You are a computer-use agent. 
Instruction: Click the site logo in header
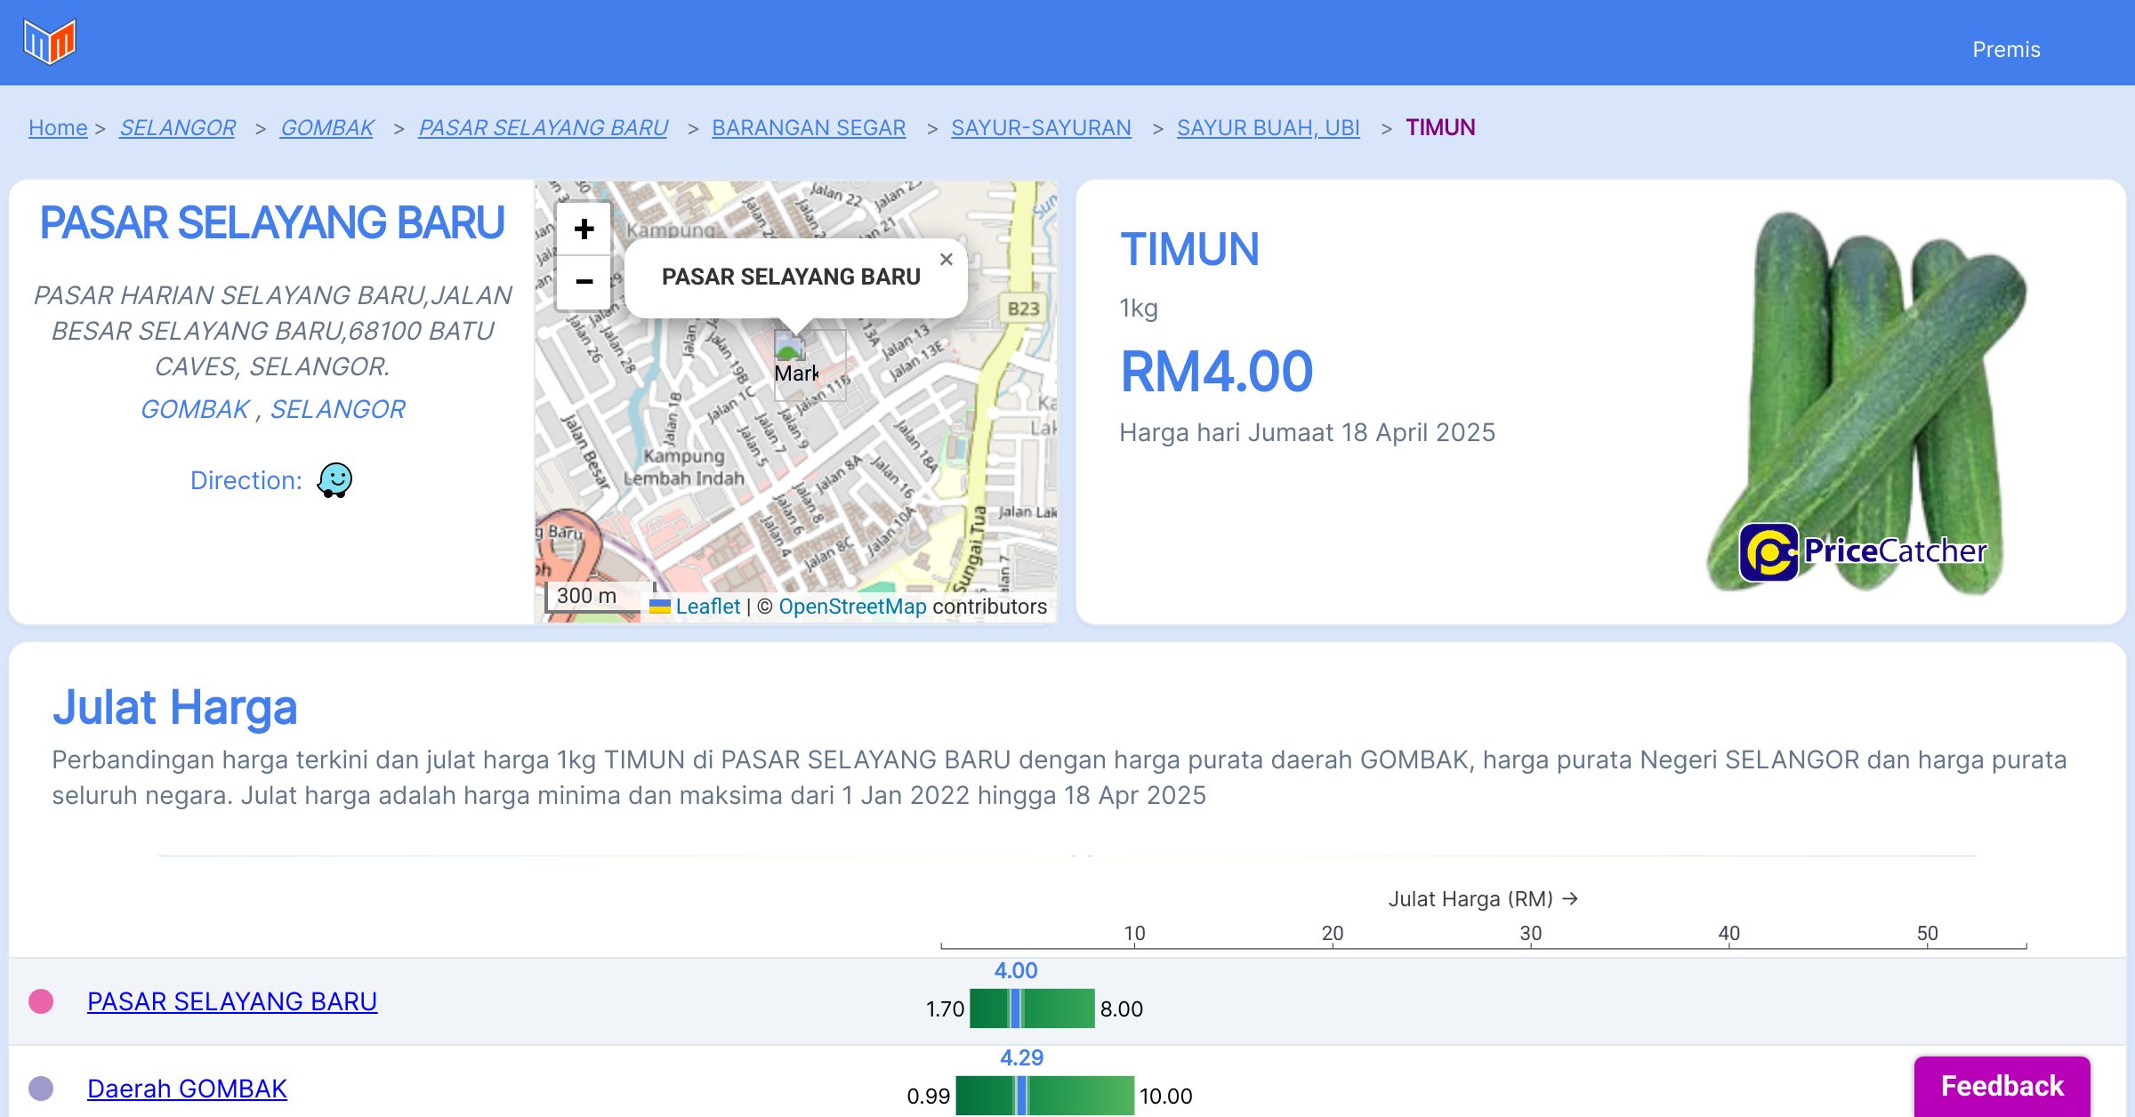pyautogui.click(x=50, y=42)
